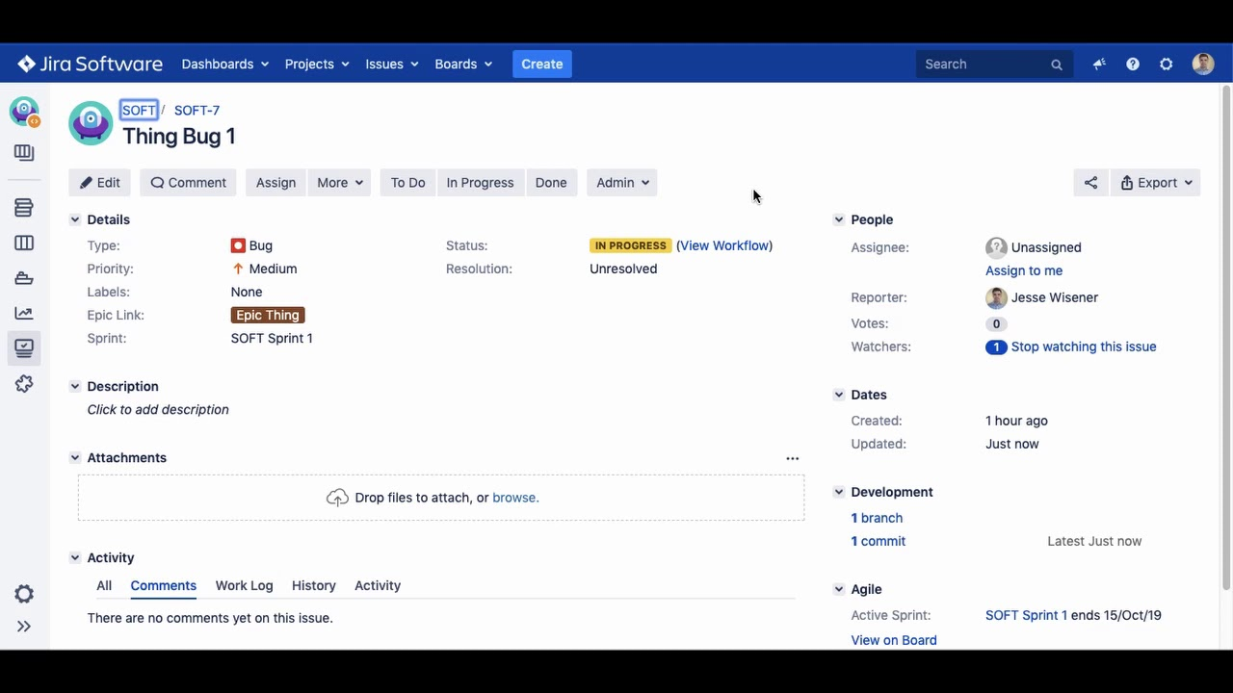Open the Dashboards dropdown menu
Image resolution: width=1233 pixels, height=693 pixels.
click(x=225, y=64)
